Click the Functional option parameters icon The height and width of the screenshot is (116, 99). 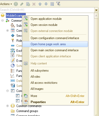pos(12,76)
